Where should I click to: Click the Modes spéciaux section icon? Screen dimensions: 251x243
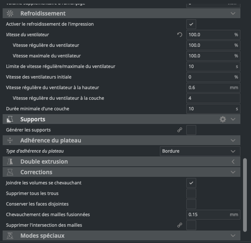[x=10, y=236]
